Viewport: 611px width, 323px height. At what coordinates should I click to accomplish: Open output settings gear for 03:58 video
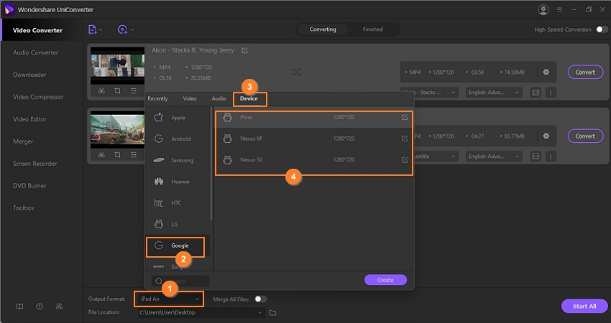546,72
